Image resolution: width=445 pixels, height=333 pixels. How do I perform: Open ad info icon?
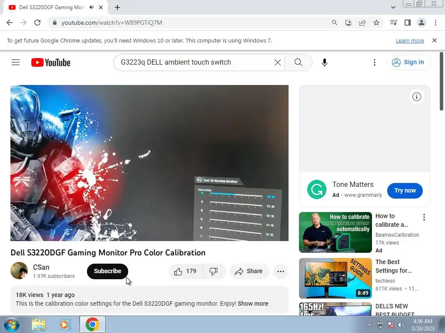tap(416, 97)
